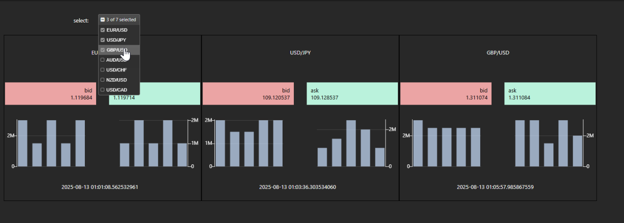
Task: Uncheck the GBP/USD currency pair
Action: tap(103, 50)
